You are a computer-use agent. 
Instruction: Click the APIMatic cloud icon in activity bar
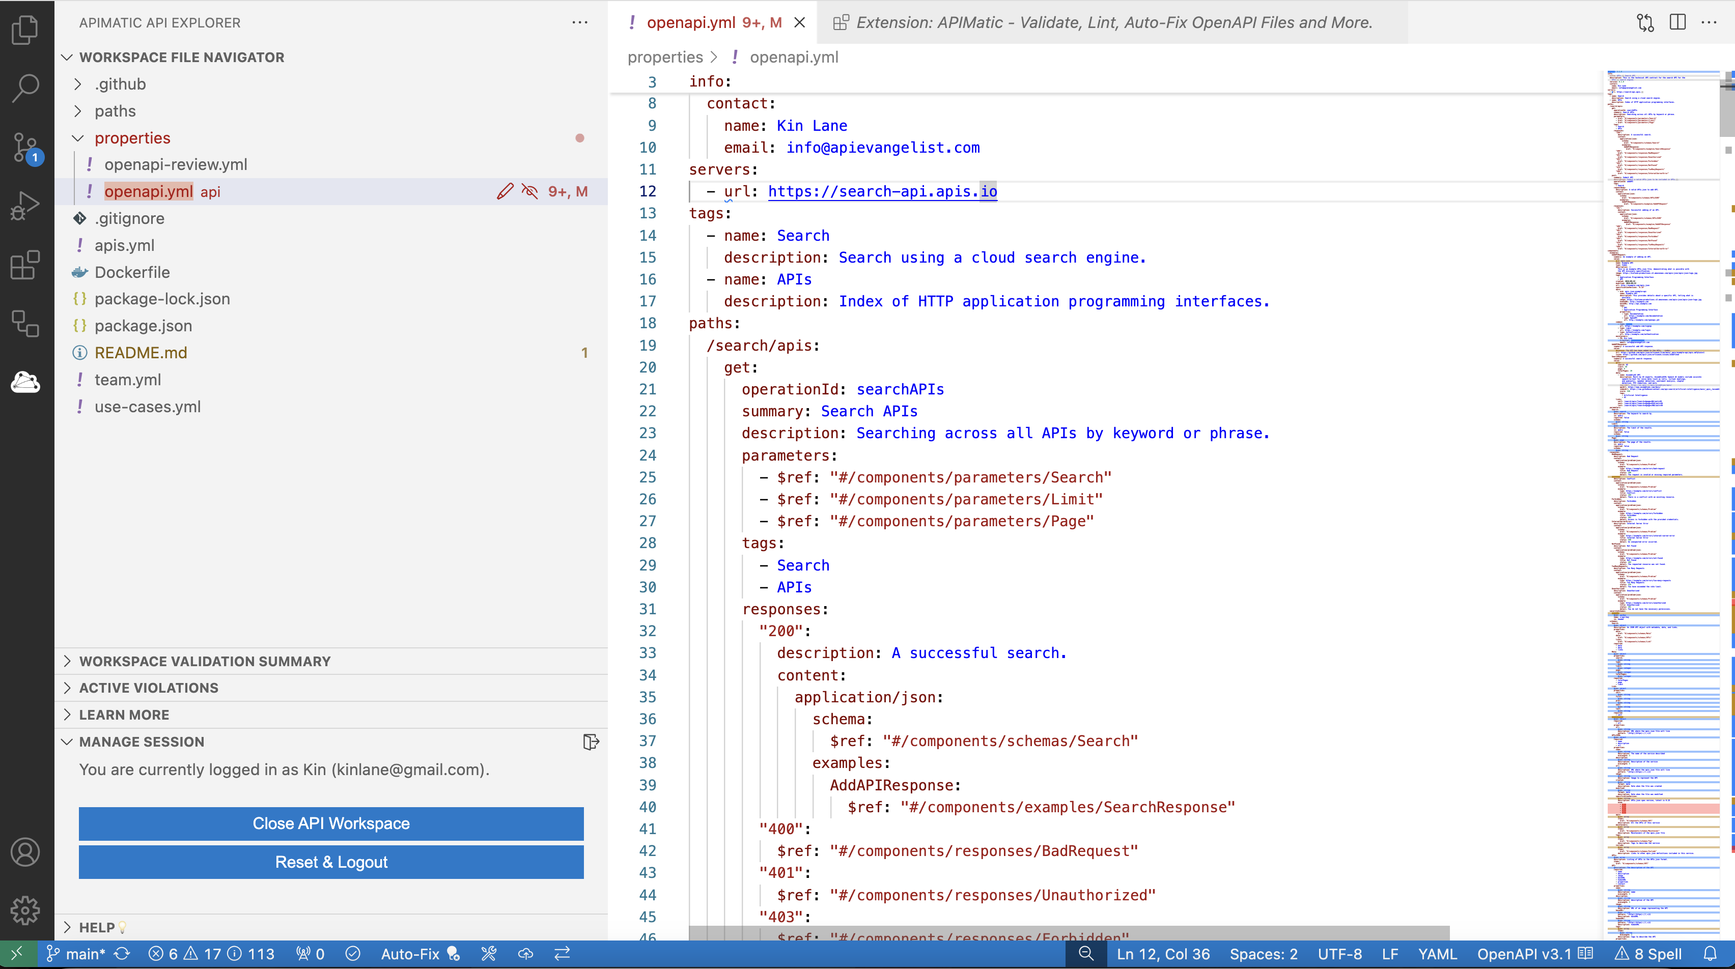(x=25, y=383)
